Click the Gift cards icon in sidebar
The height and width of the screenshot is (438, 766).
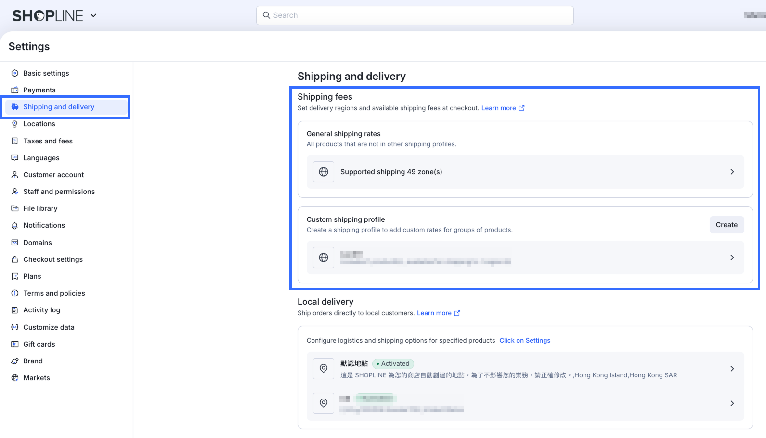[15, 344]
